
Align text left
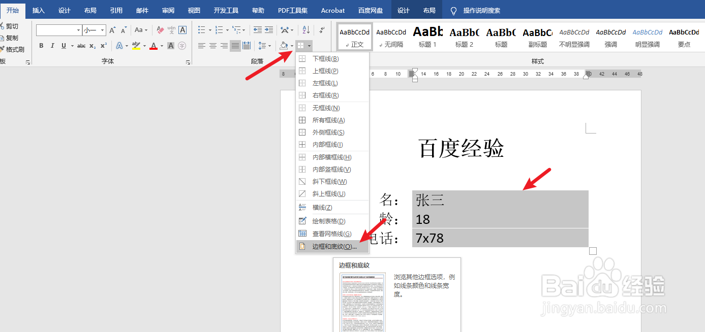click(x=202, y=46)
